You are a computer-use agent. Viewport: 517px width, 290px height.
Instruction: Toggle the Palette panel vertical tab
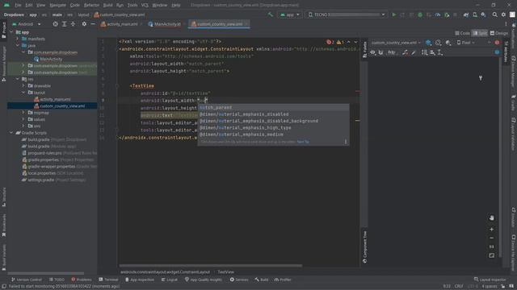[364, 50]
